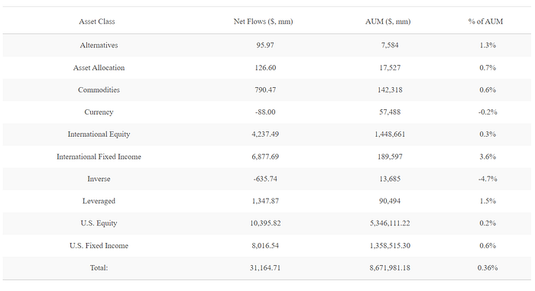Click the AUM ($, mm) column header
The image size is (535, 291).
388,21
